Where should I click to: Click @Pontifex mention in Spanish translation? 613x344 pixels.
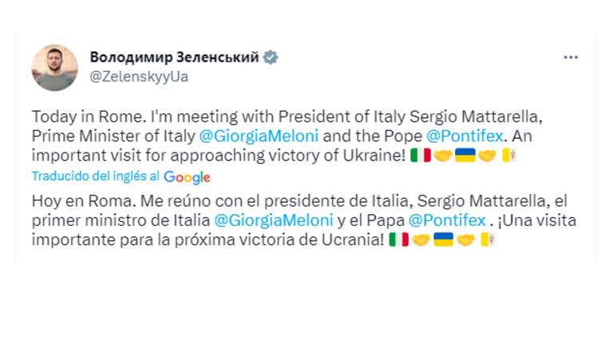tap(447, 220)
